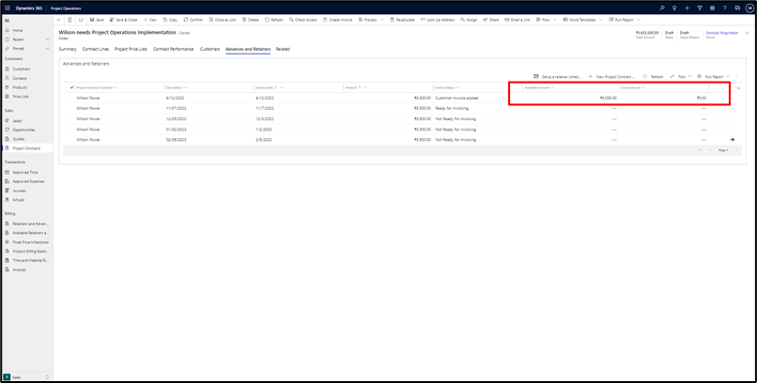Click the back arrow in command bar
The width and height of the screenshot is (757, 383).
[x=59, y=20]
